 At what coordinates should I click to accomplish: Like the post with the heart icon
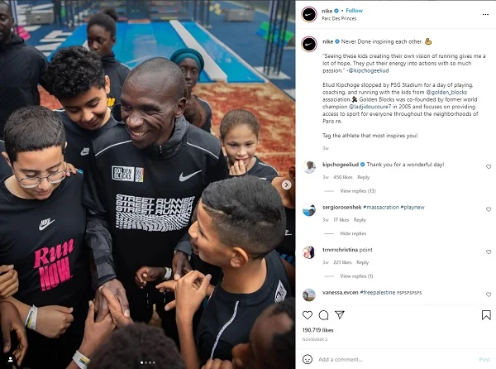tap(308, 315)
